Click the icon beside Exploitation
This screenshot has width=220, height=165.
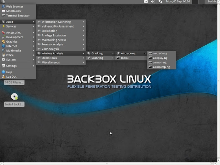click(39, 31)
